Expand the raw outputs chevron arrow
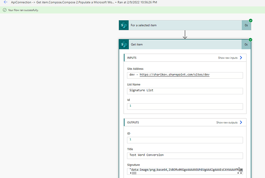The image size is (265, 178). pyautogui.click(x=241, y=122)
